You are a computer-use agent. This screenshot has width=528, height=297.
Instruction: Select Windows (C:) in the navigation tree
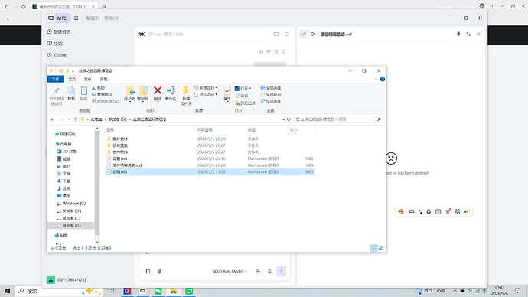pyautogui.click(x=71, y=204)
